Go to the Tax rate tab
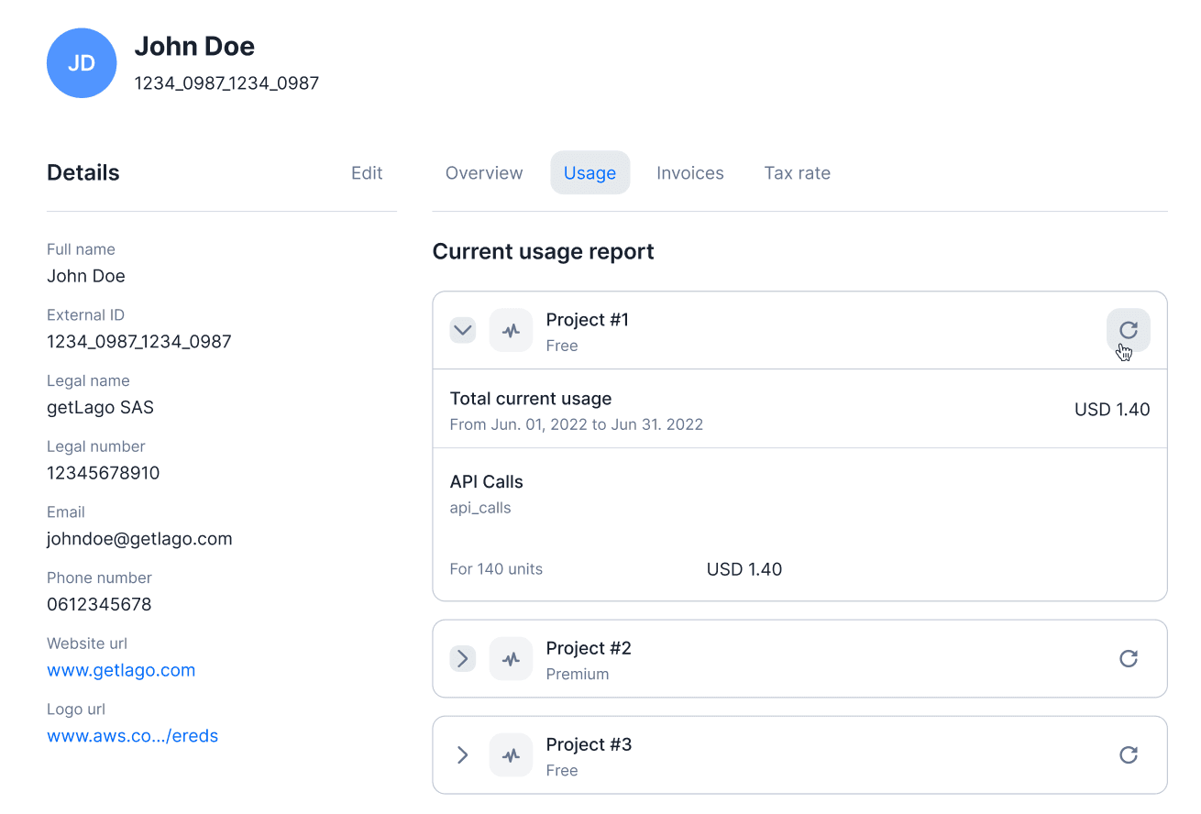The width and height of the screenshot is (1201, 814). [797, 173]
